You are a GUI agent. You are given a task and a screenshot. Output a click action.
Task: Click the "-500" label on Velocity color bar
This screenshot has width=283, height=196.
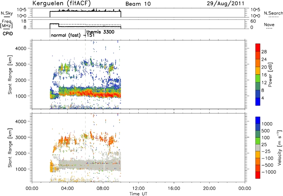(x=267, y=165)
